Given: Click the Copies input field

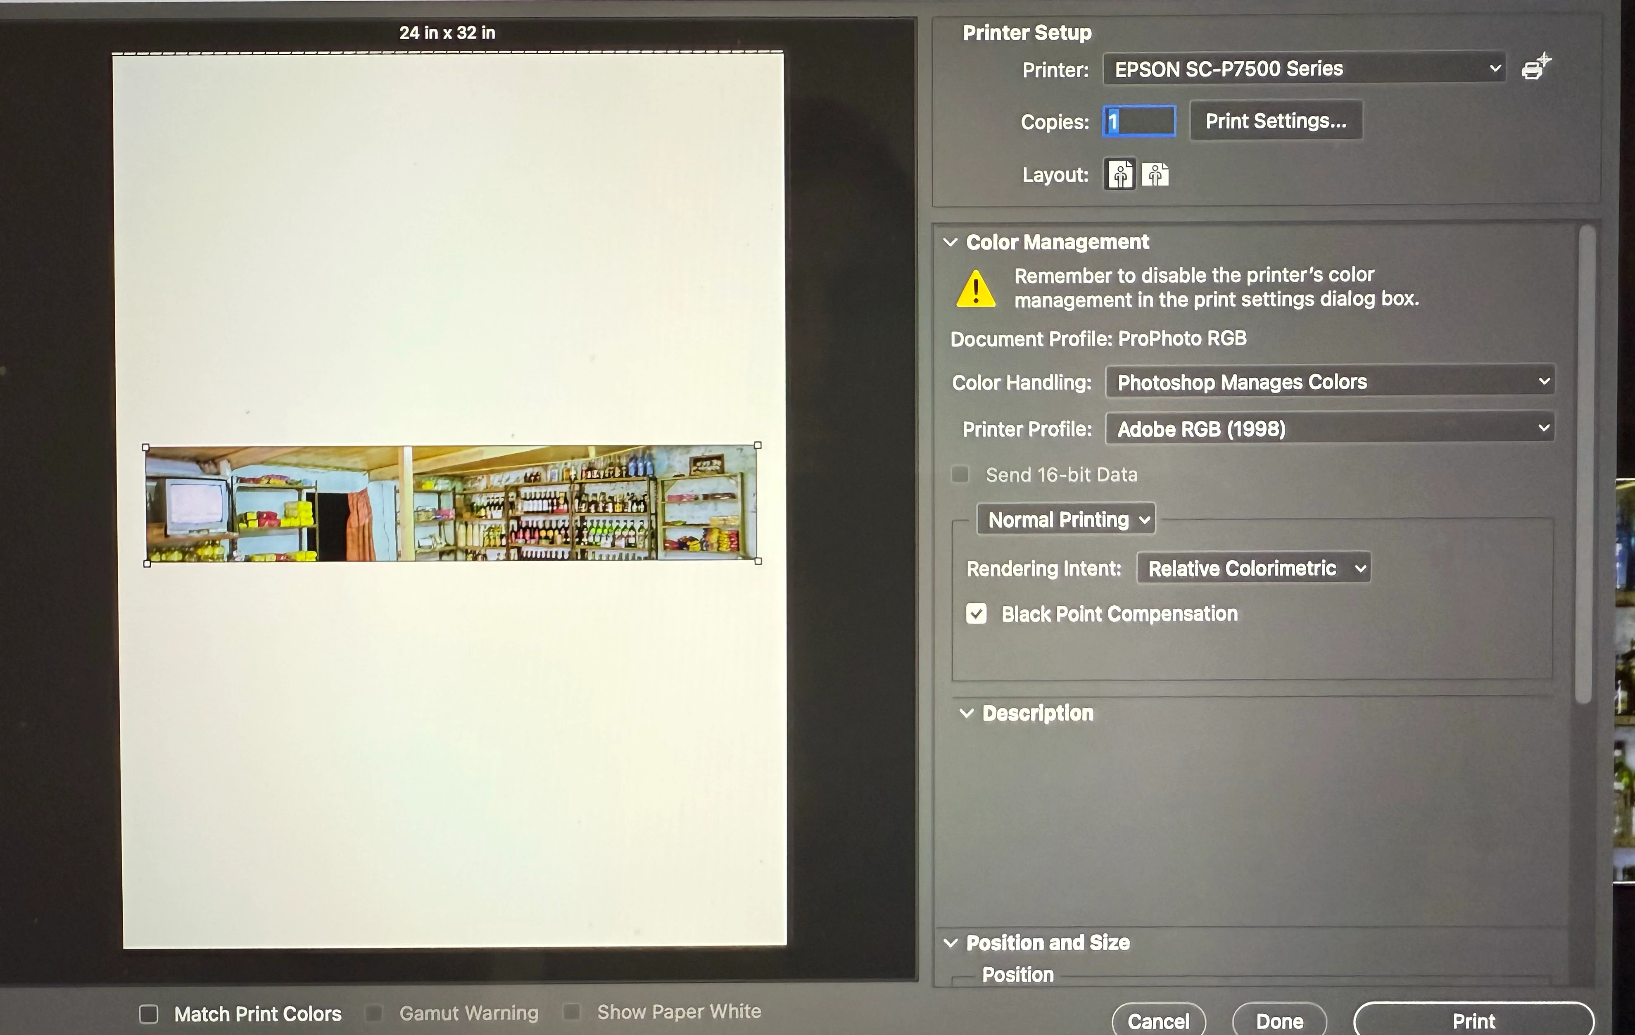Looking at the screenshot, I should [x=1139, y=121].
